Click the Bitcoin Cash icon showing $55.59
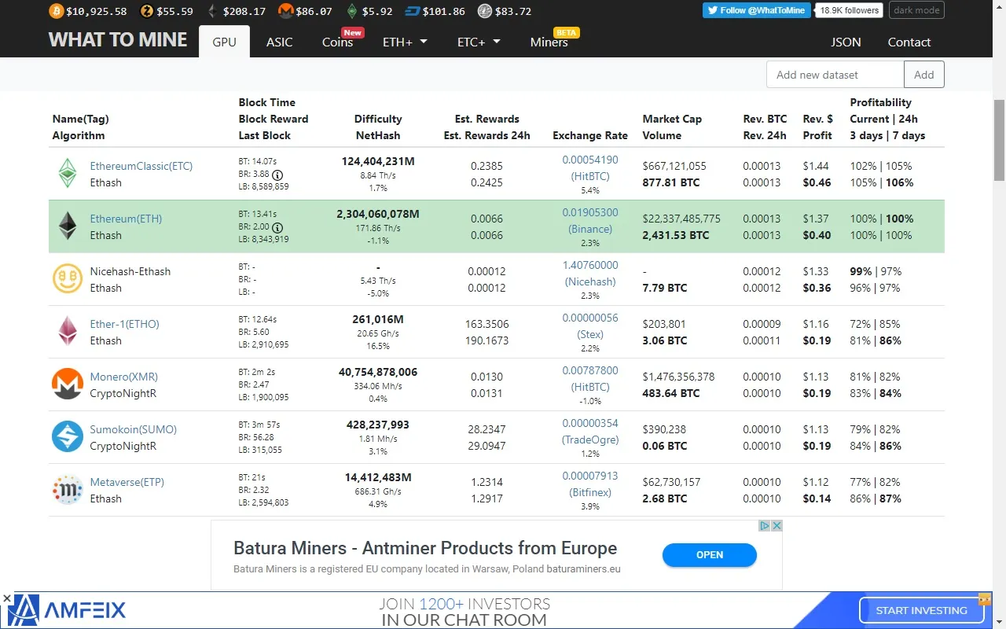This screenshot has width=1006, height=629. [x=147, y=11]
